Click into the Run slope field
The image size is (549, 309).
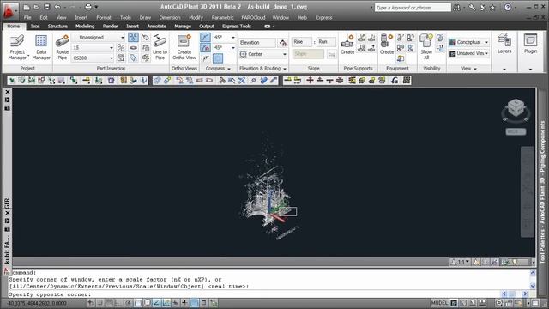point(326,42)
